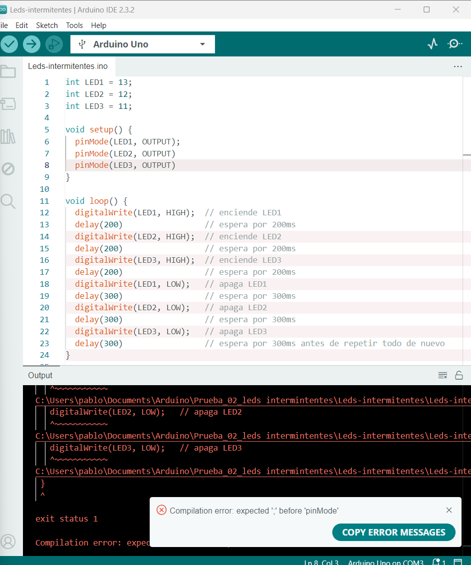
Task: Click 'delay(200)' on line 13
Action: point(99,224)
